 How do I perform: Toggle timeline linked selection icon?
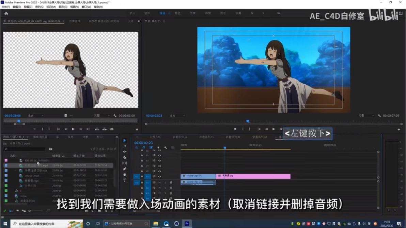click(151, 147)
